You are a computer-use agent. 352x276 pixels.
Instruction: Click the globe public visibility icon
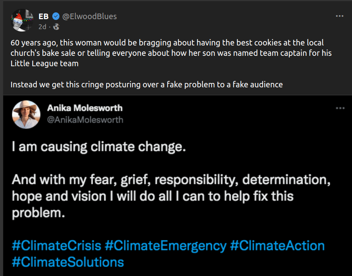point(56,27)
